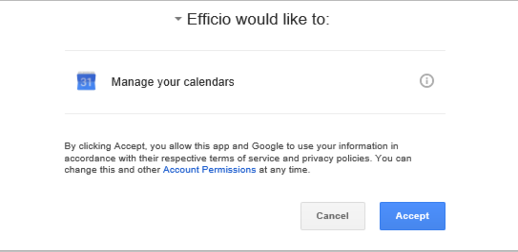Expand Manage your calendars permission row

(x=255, y=82)
